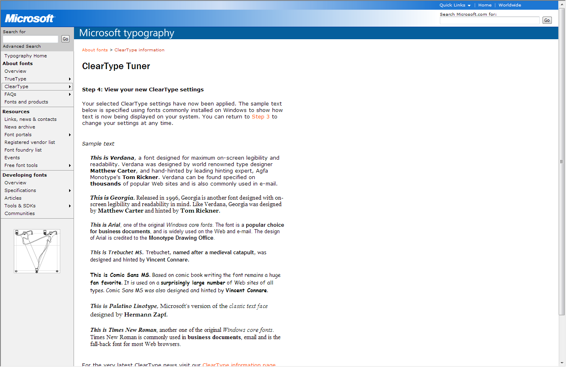
Task: Open the Worldwide link
Action: [509, 5]
